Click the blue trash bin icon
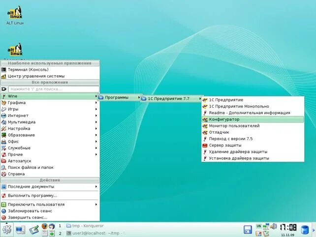 pyautogui.click(x=305, y=230)
